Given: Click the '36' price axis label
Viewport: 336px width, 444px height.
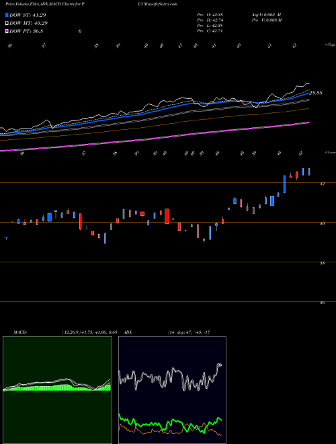Looking at the screenshot, I should click(322, 303).
